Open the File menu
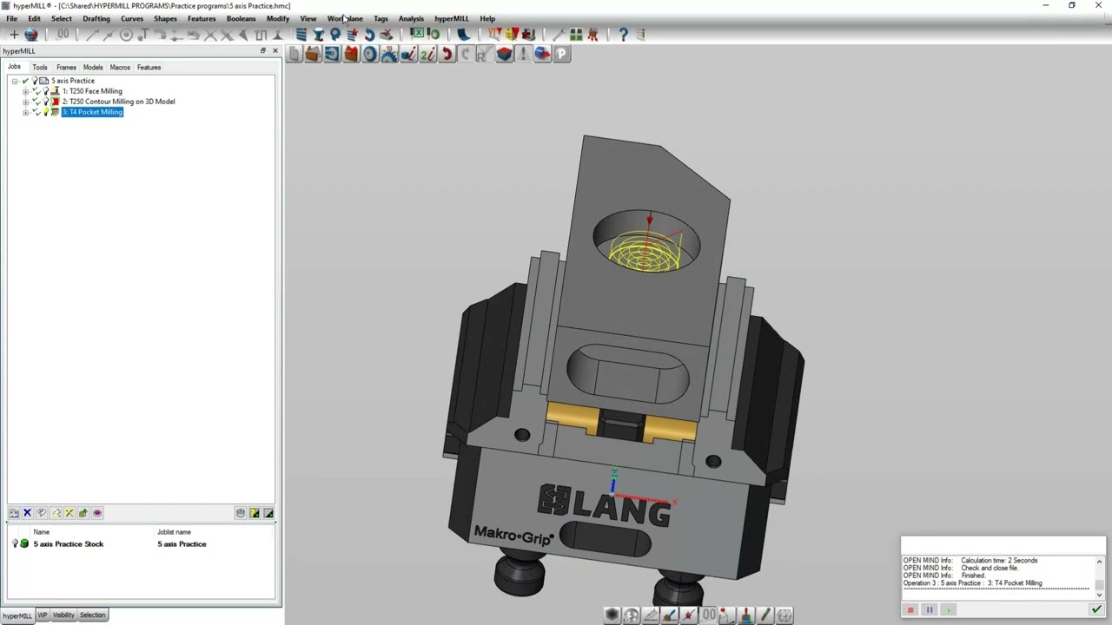Screen dimensions: 1112x625 pyautogui.click(x=12, y=18)
